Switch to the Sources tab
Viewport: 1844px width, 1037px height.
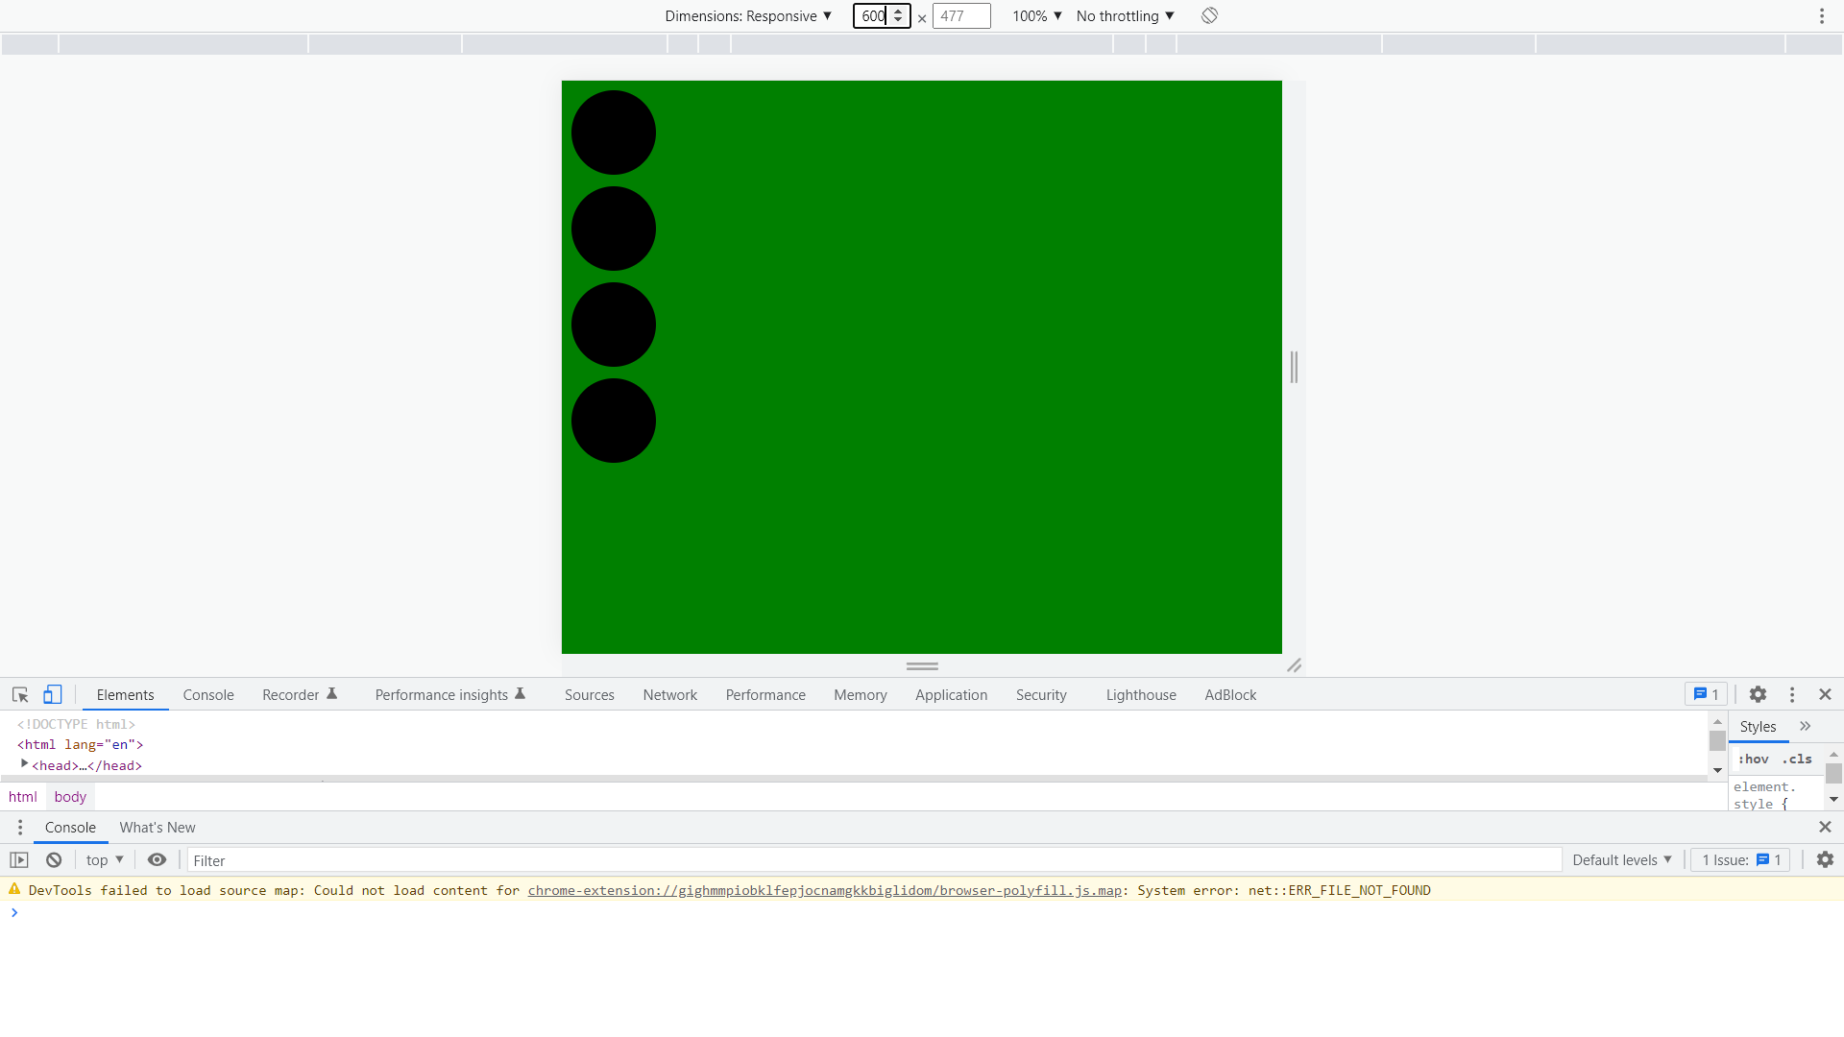click(x=590, y=694)
